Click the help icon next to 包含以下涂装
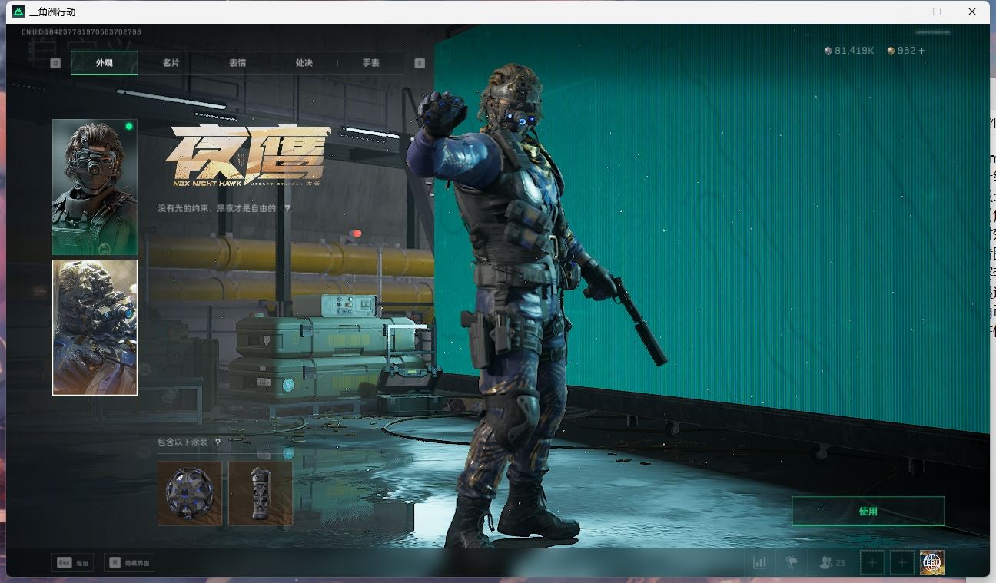 217,442
